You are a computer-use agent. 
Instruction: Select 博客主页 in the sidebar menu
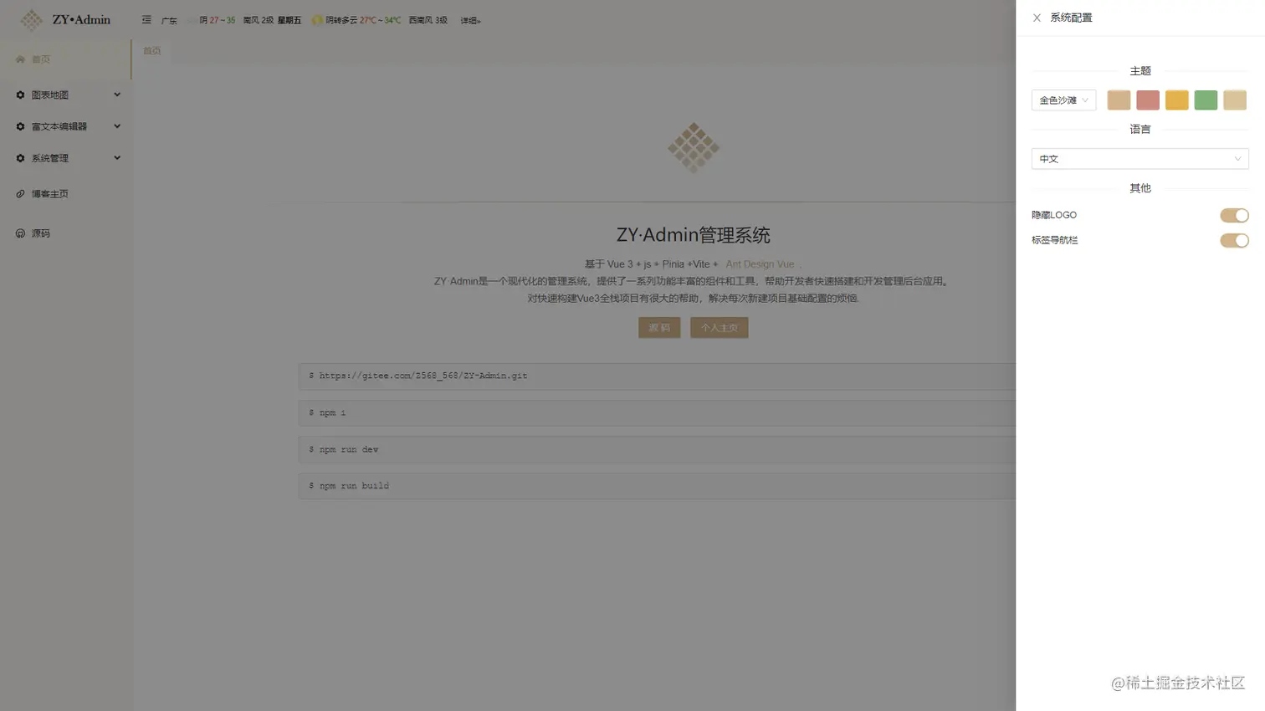click(x=48, y=193)
